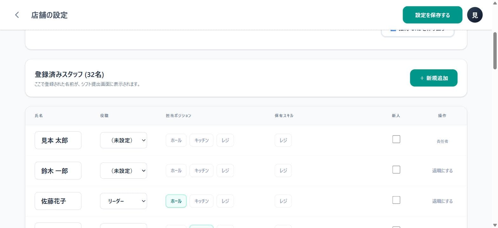Toggle レジ skill for 鈴木 一郎
Viewport: 498px width, 228px height.
coord(283,171)
